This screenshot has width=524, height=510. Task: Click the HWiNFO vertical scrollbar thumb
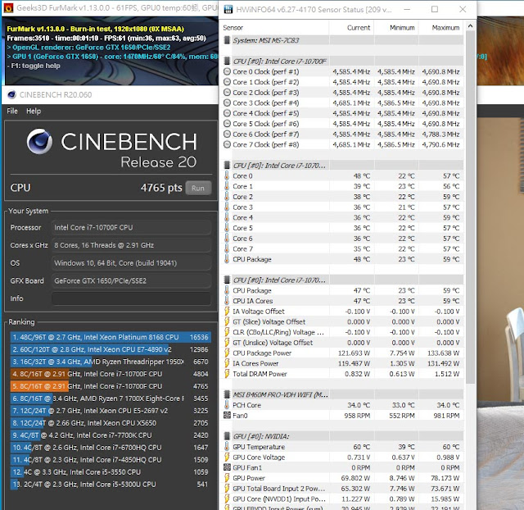coord(470,207)
